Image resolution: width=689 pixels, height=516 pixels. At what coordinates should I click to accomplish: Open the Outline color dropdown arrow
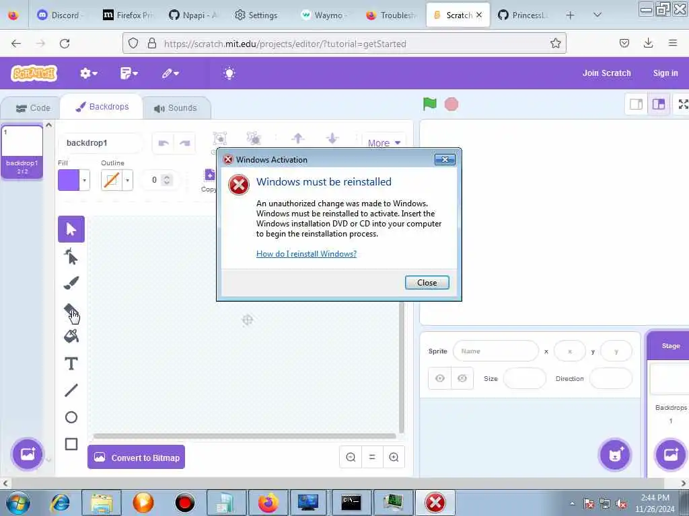127,180
